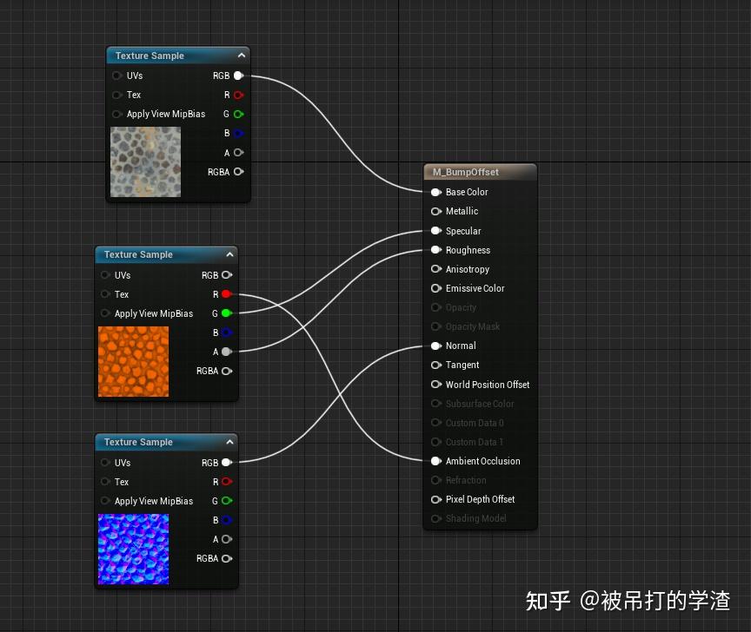The height and width of the screenshot is (632, 751).
Task: Collapse the bottom Texture Sample node
Action: (x=229, y=442)
